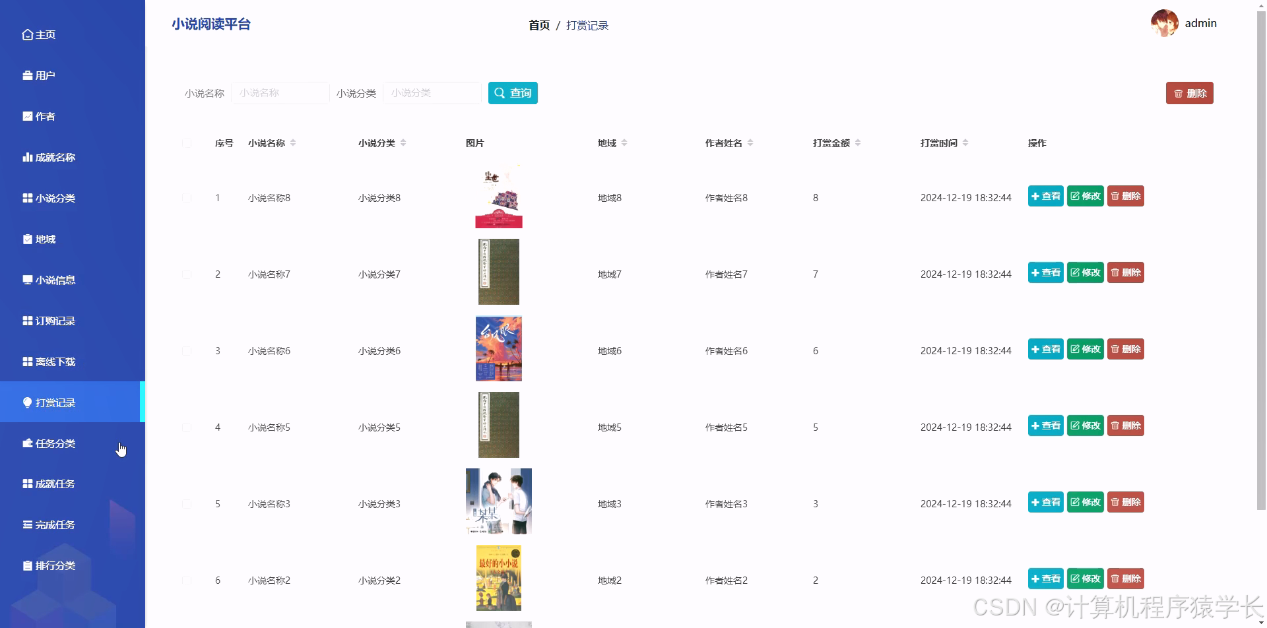The height and width of the screenshot is (628, 1267).
Task: Go to 订购记录 in sidebar
Action: (x=73, y=321)
